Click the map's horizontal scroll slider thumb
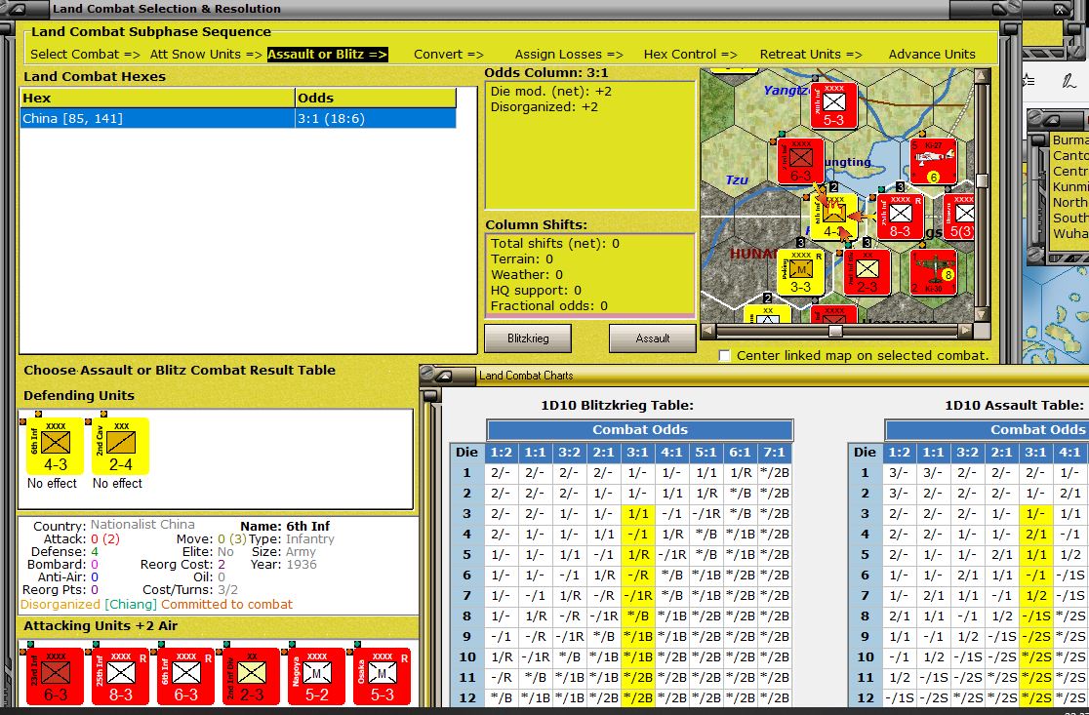Image resolution: width=1089 pixels, height=715 pixels. click(x=835, y=331)
